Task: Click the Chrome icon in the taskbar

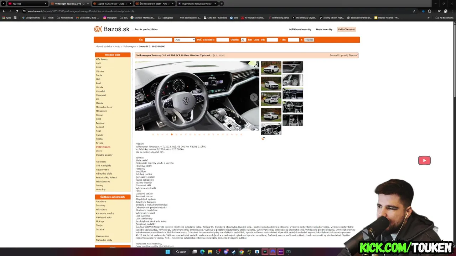Action: [242, 252]
